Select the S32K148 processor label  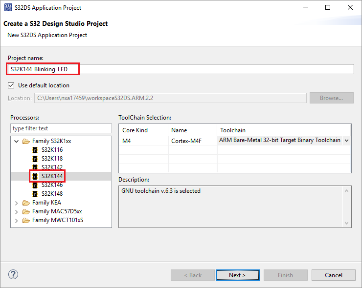pyautogui.click(x=52, y=194)
